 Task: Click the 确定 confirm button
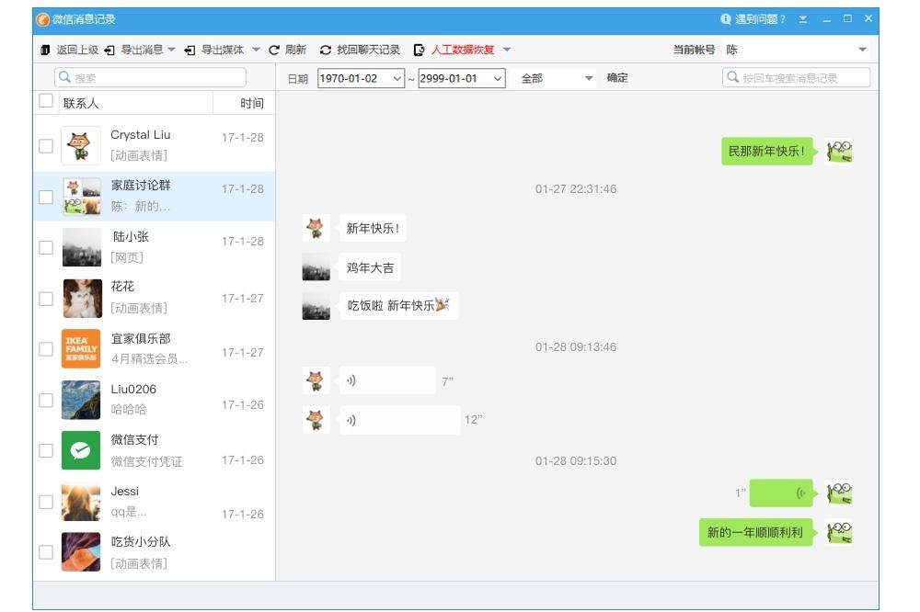[617, 77]
